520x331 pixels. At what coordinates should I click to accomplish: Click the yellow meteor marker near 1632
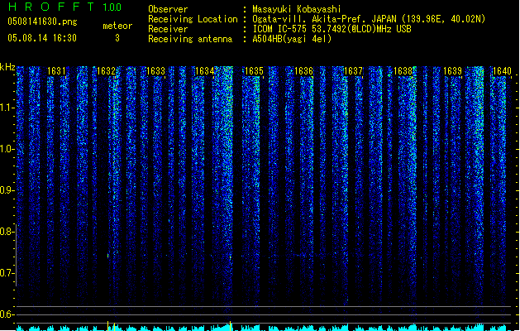(x=107, y=326)
